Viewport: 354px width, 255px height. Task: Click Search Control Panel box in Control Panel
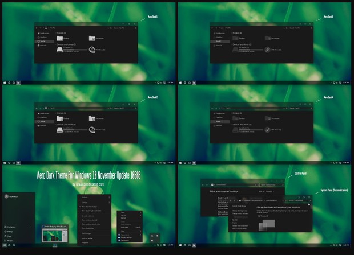272,185
